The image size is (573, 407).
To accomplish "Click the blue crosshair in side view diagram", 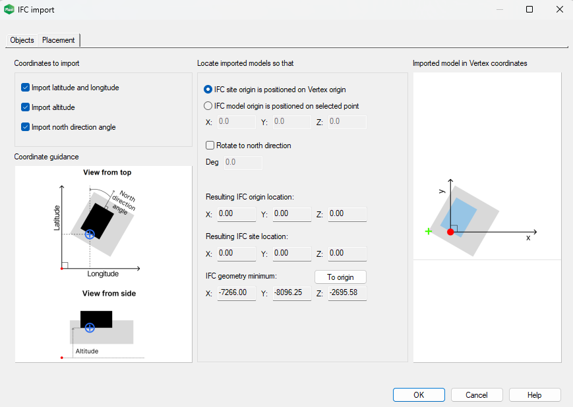I will pos(90,327).
